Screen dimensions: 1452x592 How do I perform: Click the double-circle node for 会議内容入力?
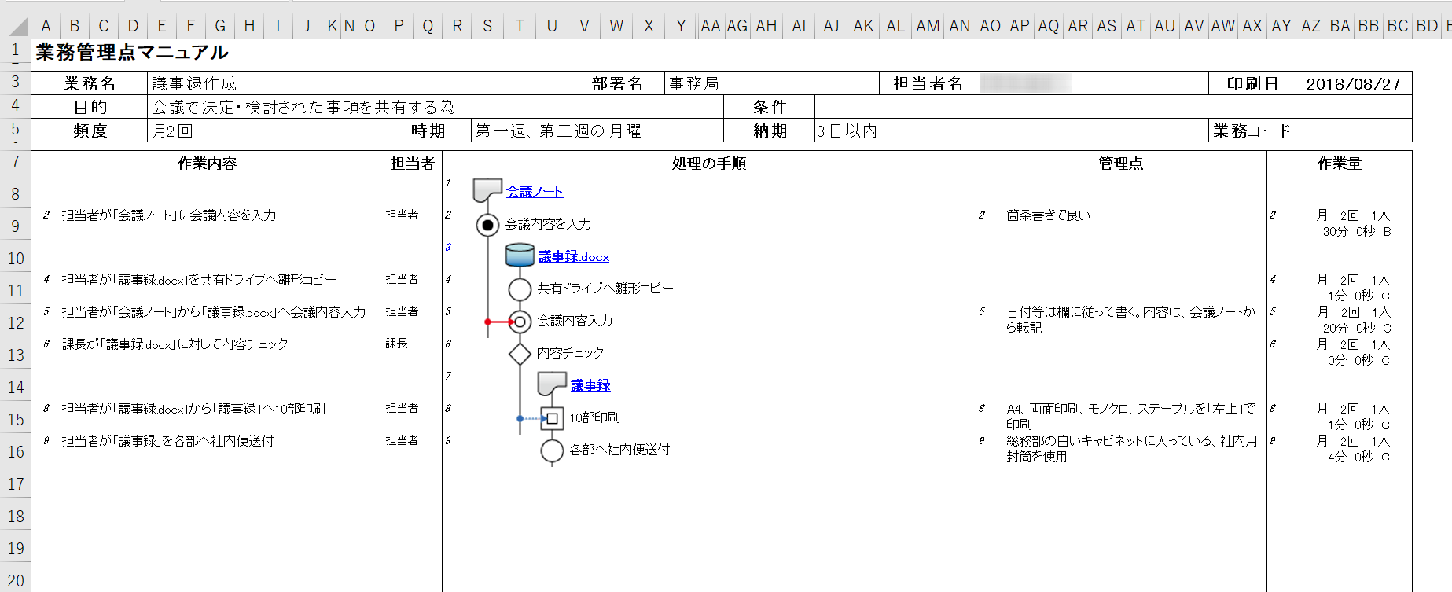(520, 322)
